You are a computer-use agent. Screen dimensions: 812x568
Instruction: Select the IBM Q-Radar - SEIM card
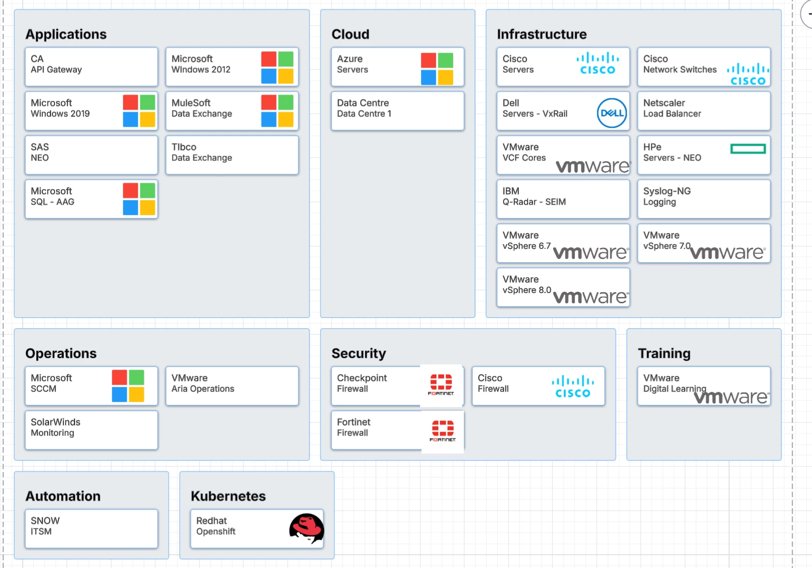tap(563, 199)
